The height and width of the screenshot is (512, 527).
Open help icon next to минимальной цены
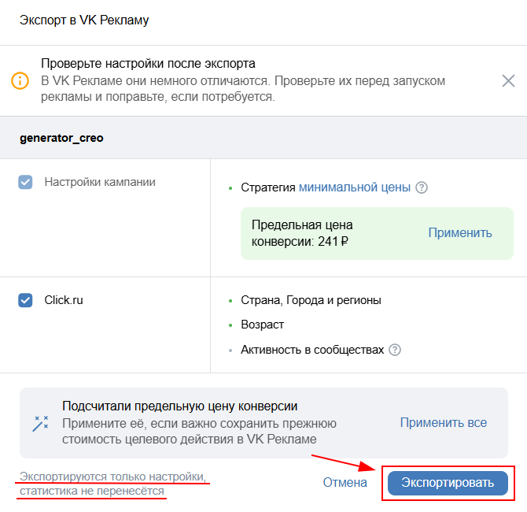point(422,187)
